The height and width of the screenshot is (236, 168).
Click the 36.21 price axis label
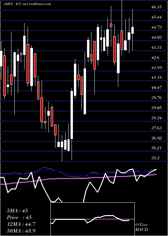coord(157,148)
